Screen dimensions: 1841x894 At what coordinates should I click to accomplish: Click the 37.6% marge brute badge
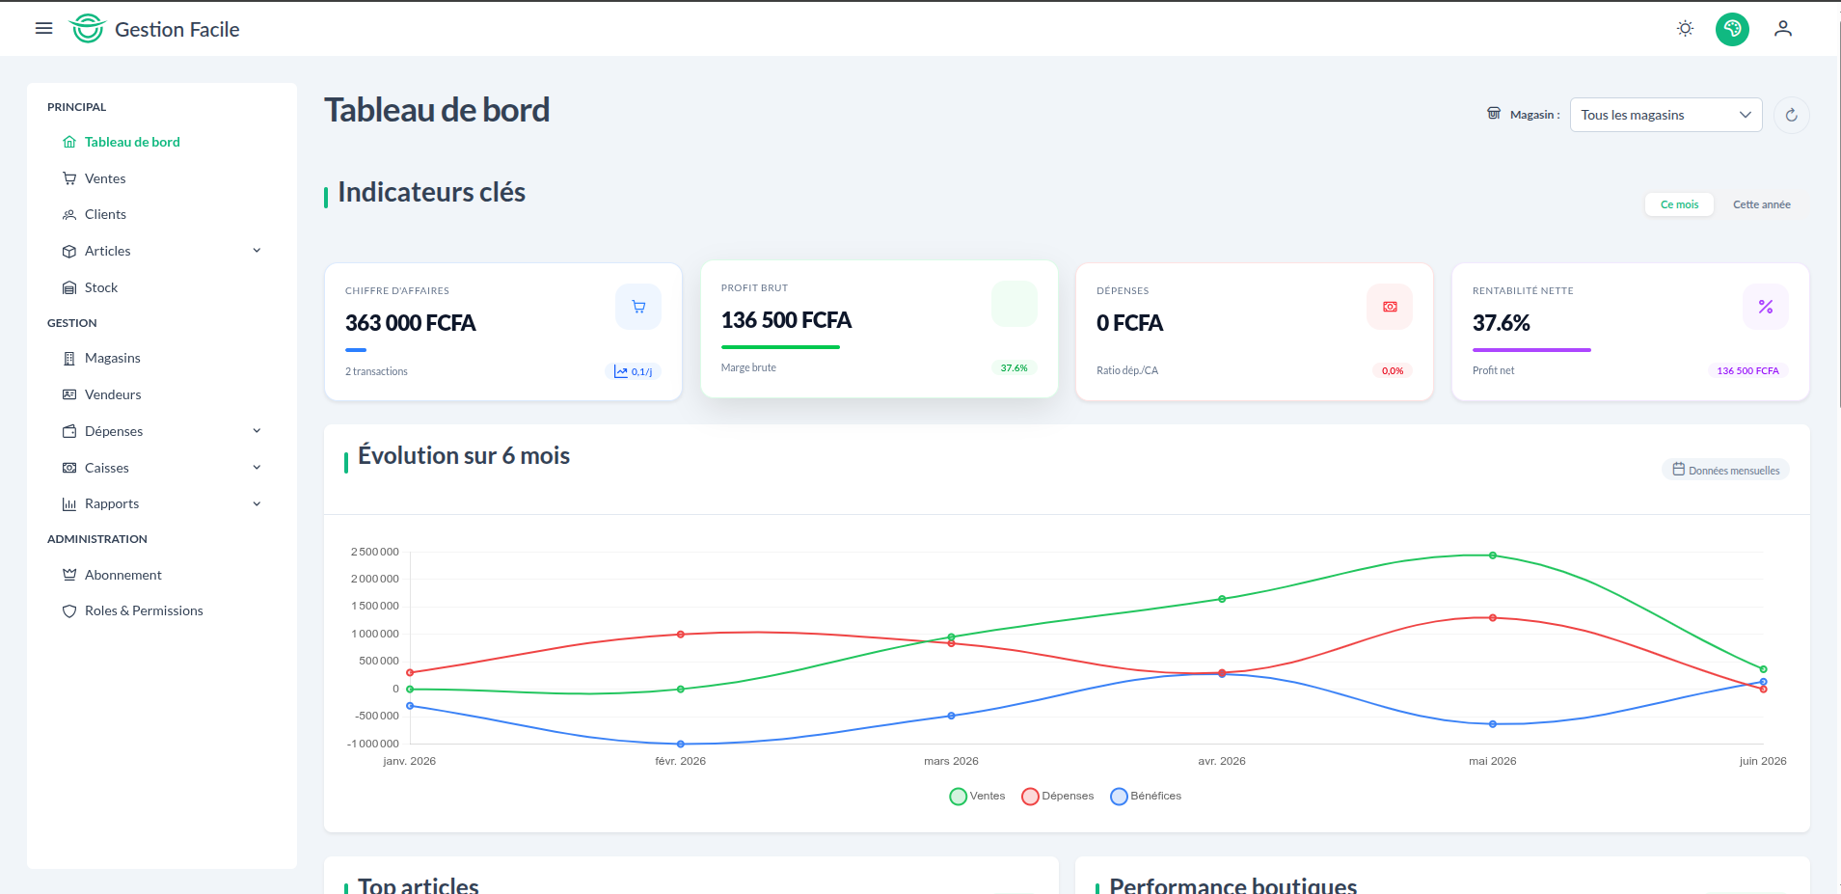click(x=1014, y=367)
